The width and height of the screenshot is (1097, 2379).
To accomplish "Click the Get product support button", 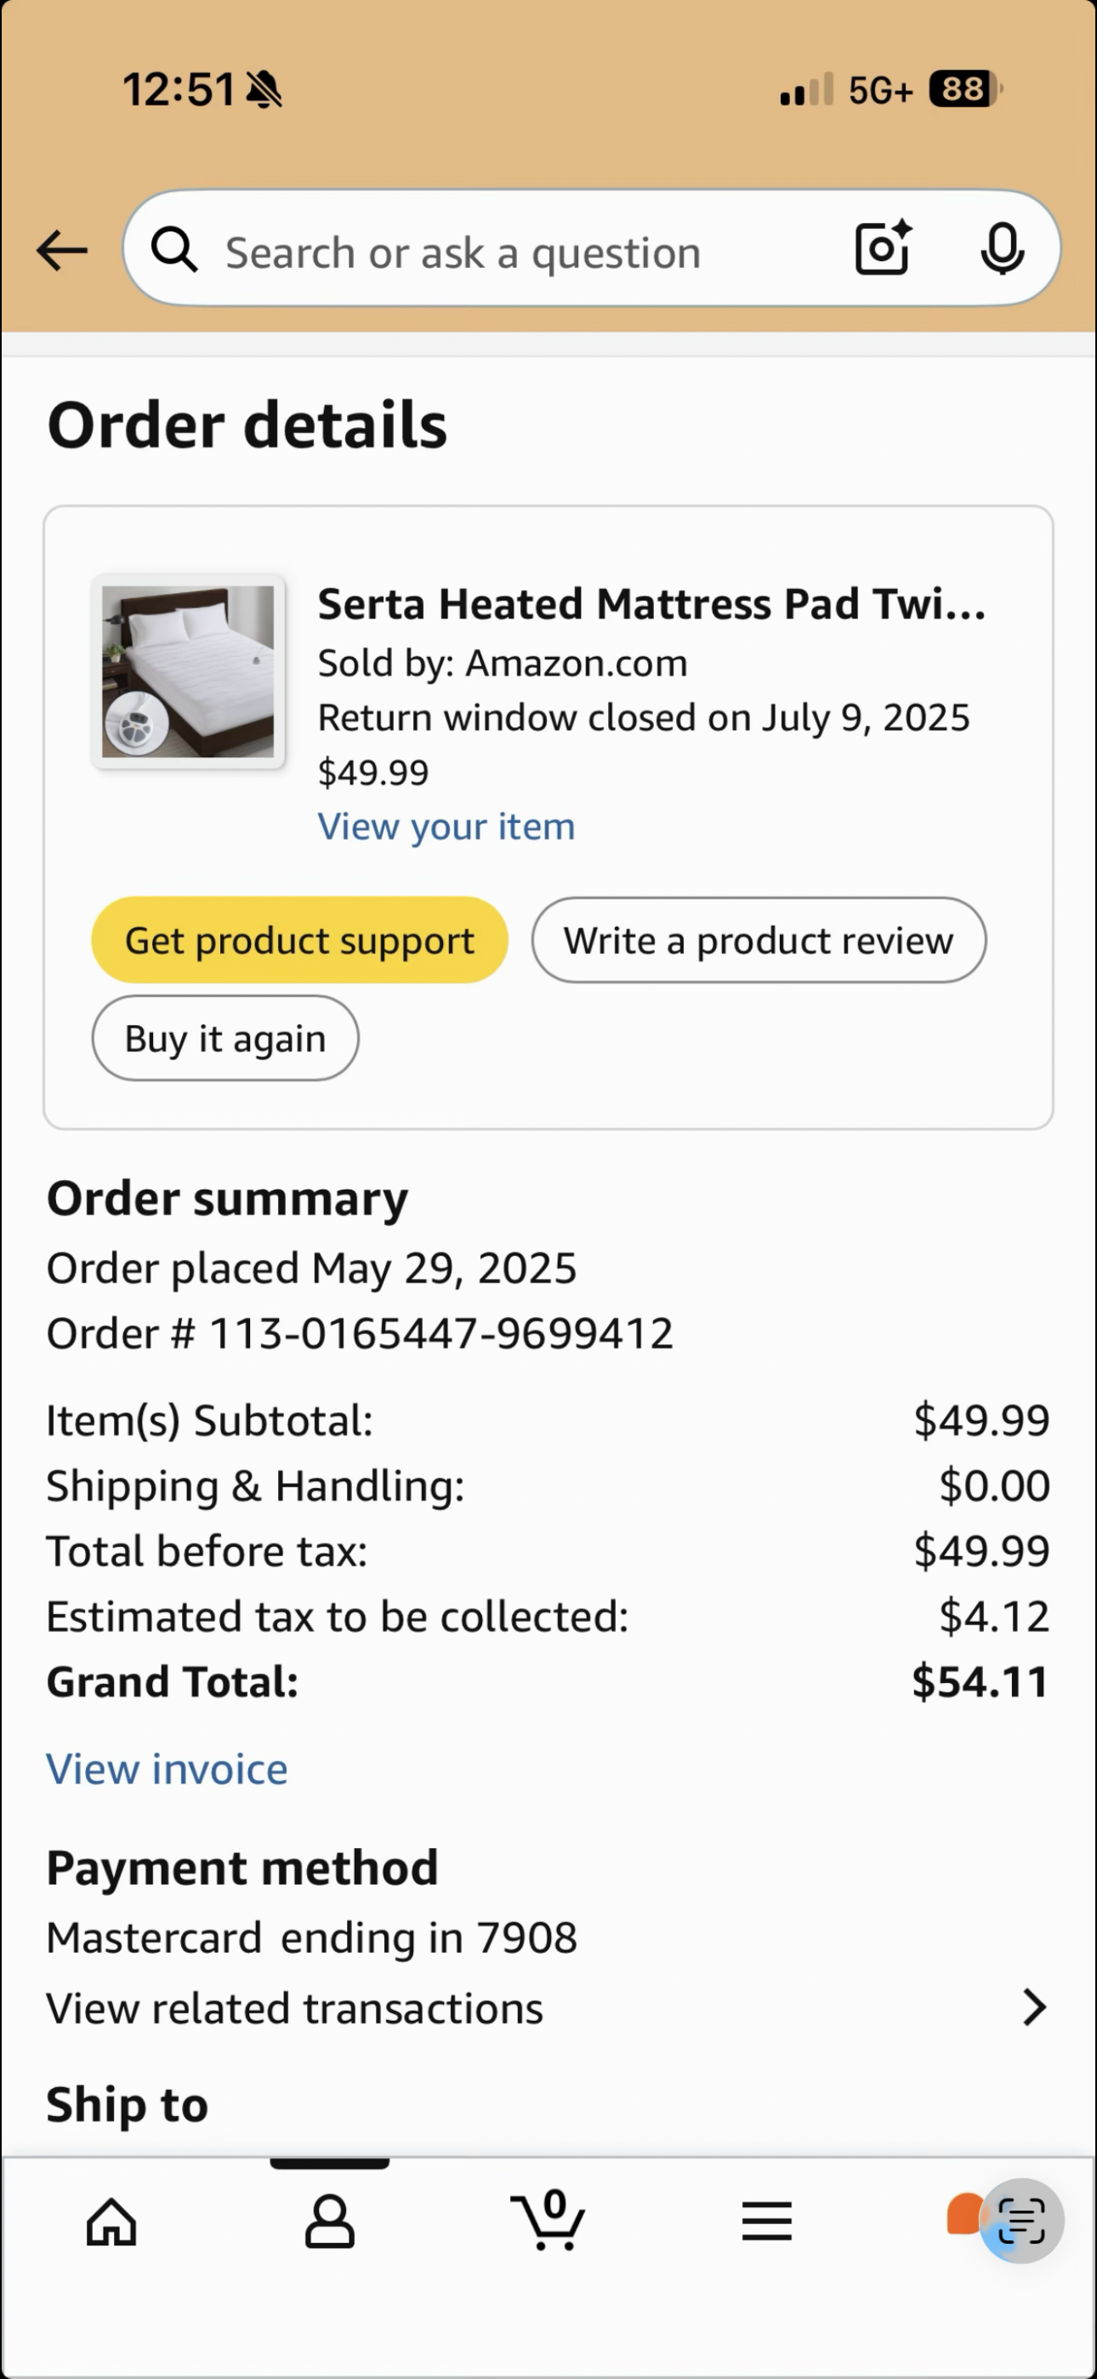I will pyautogui.click(x=300, y=940).
